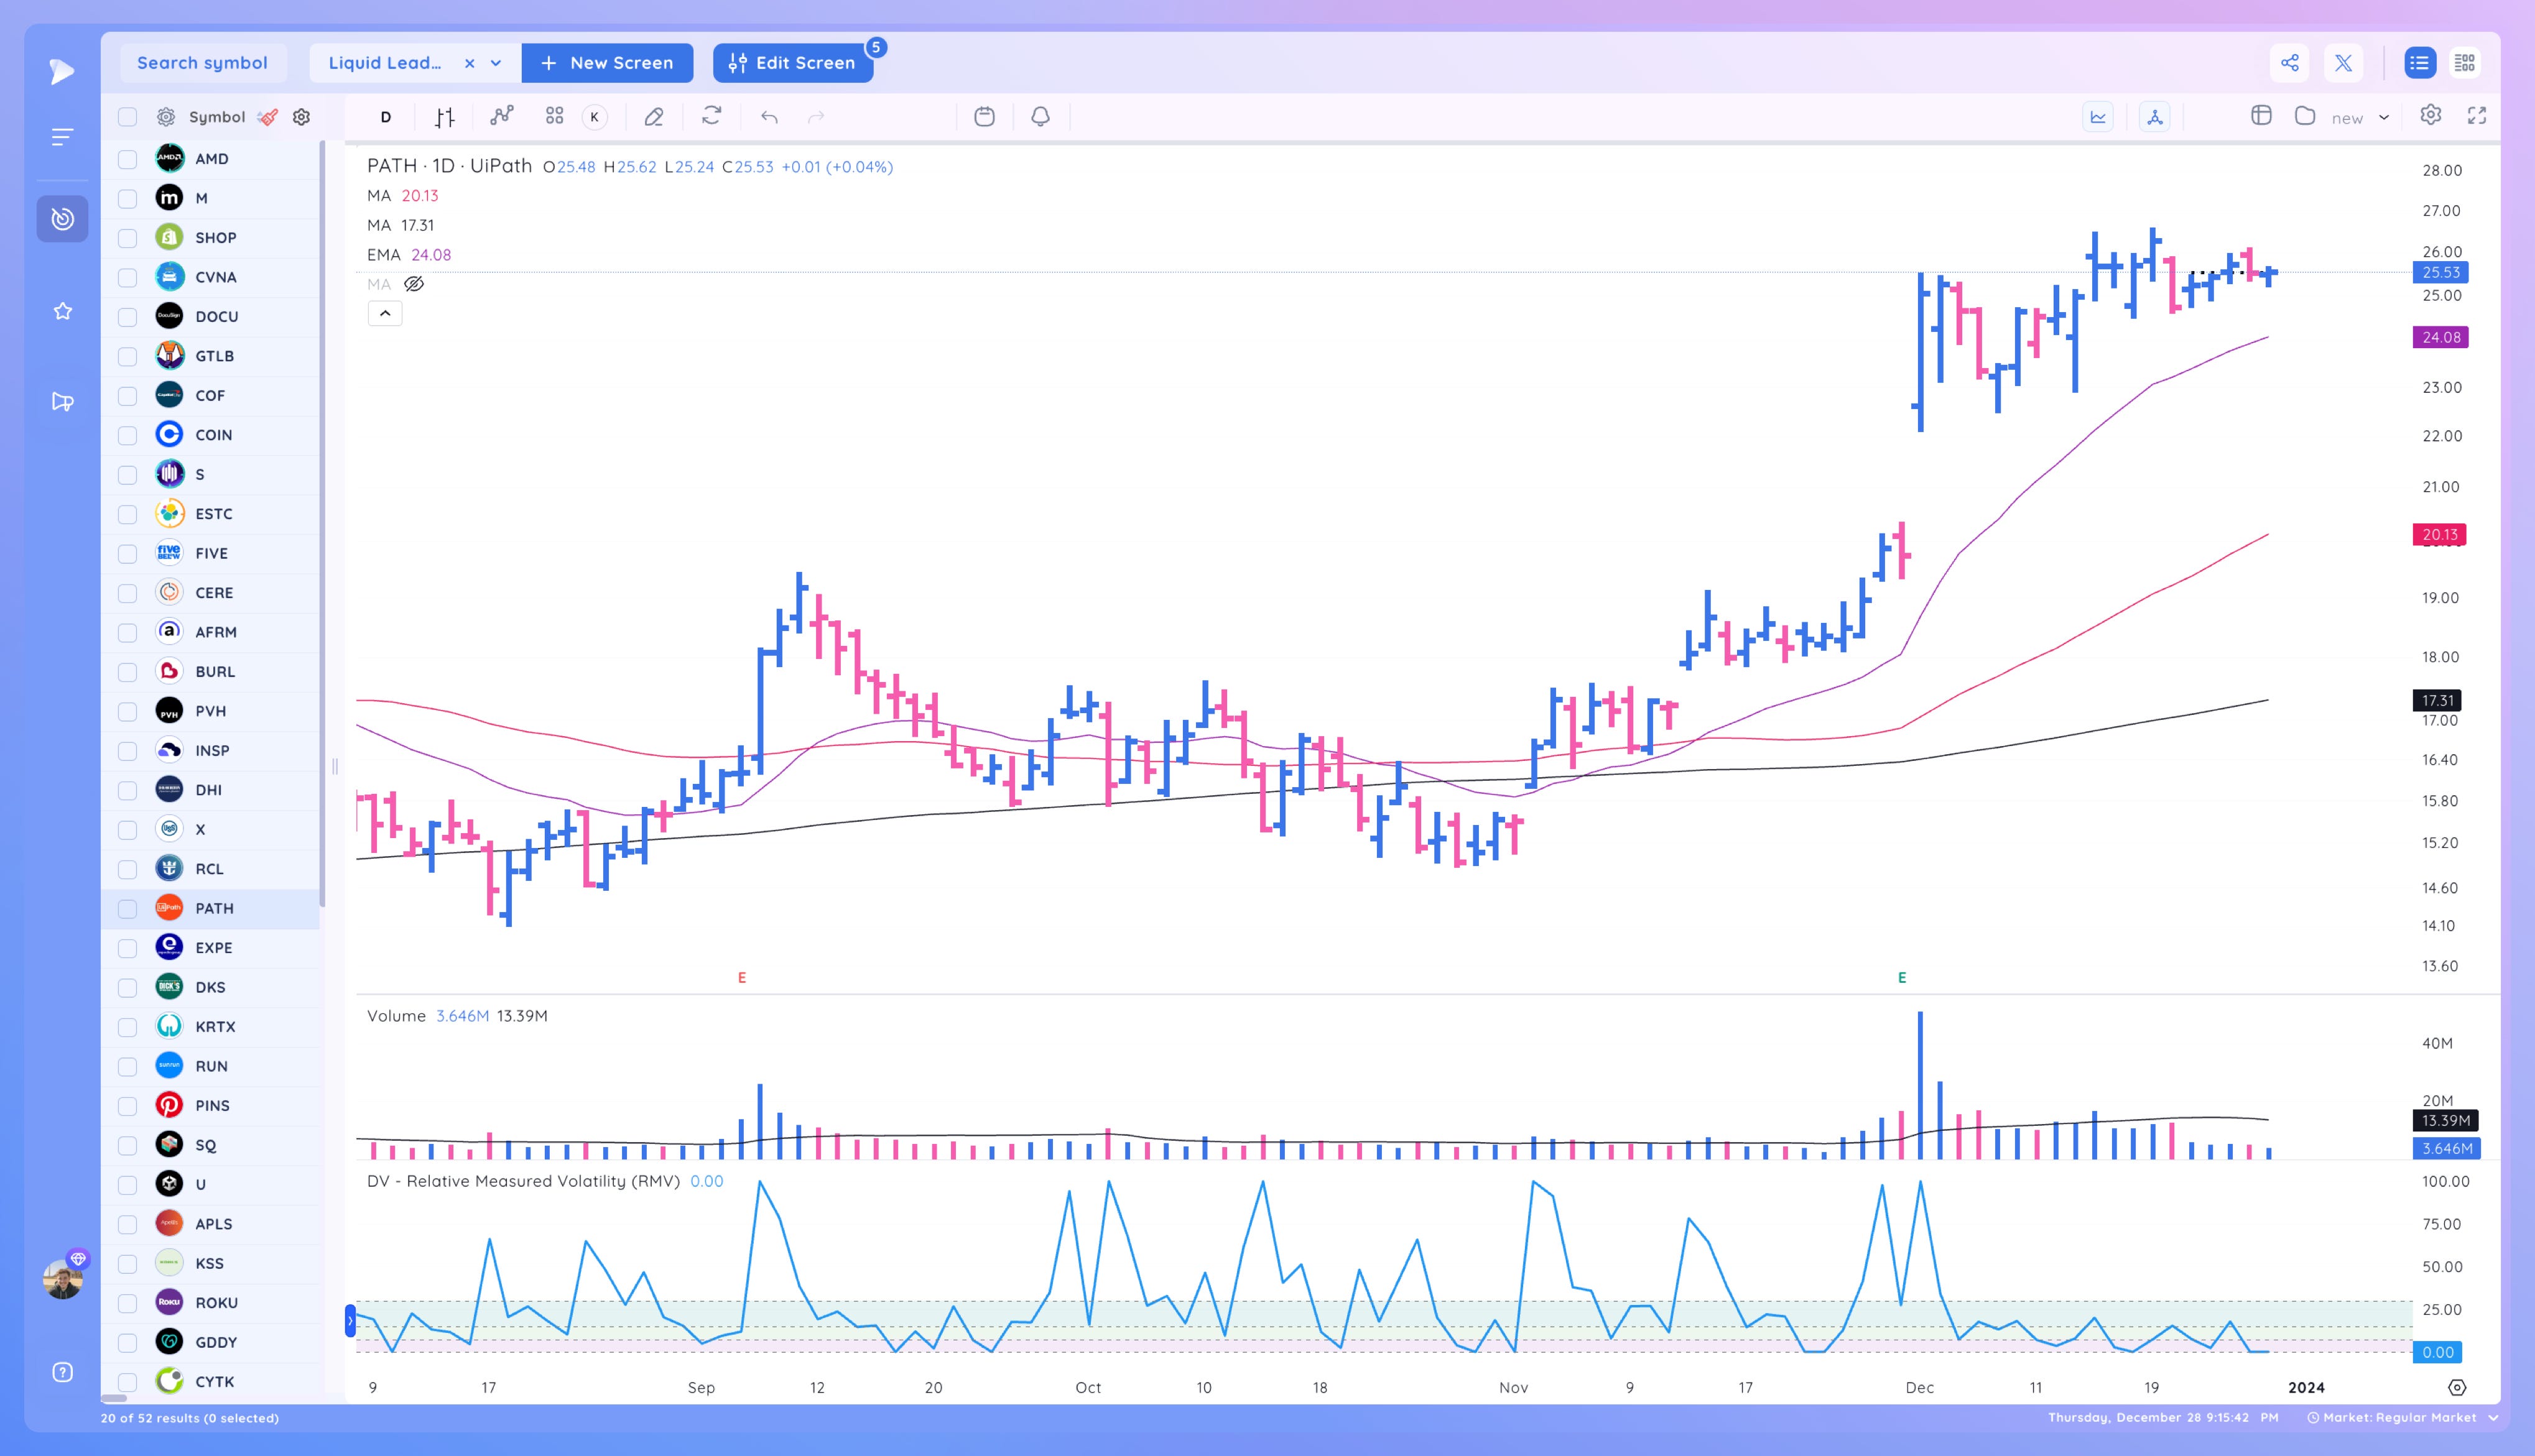Open the help question mark icon

tap(62, 1372)
